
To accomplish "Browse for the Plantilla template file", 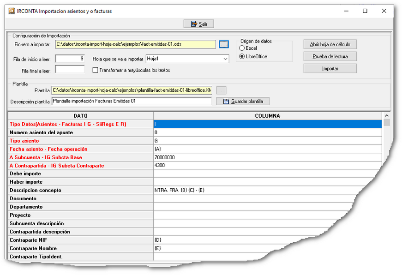I will point(221,90).
